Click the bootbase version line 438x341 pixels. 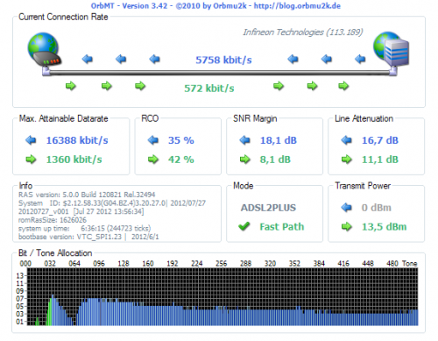88,237
